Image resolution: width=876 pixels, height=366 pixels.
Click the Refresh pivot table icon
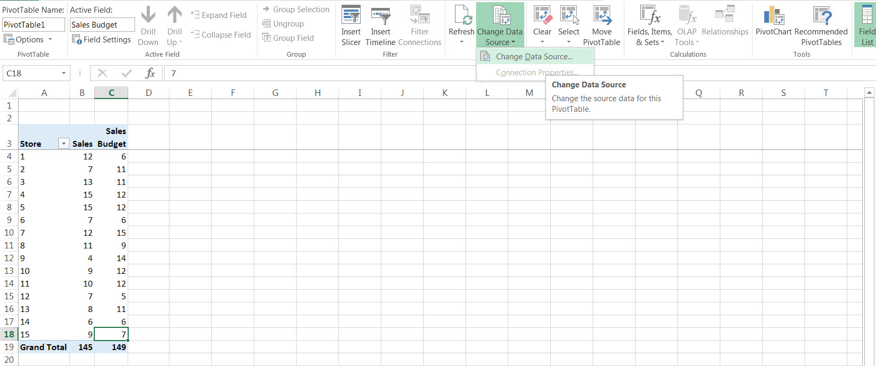tap(461, 16)
